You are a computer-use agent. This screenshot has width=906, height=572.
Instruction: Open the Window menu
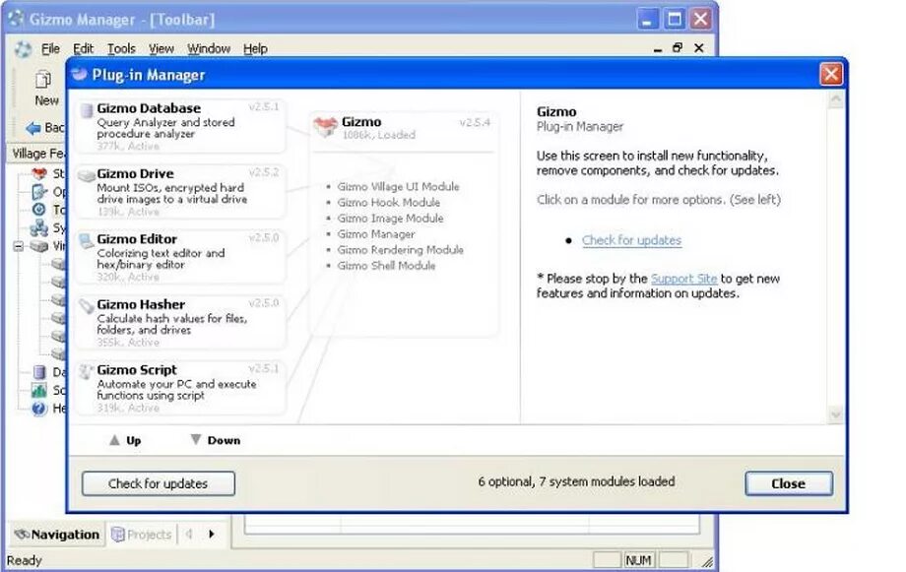click(209, 48)
